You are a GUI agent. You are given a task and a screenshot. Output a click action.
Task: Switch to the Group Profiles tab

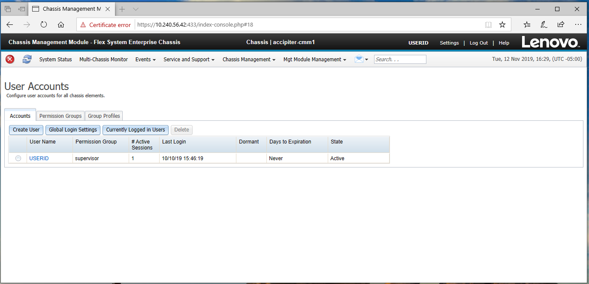(x=104, y=116)
